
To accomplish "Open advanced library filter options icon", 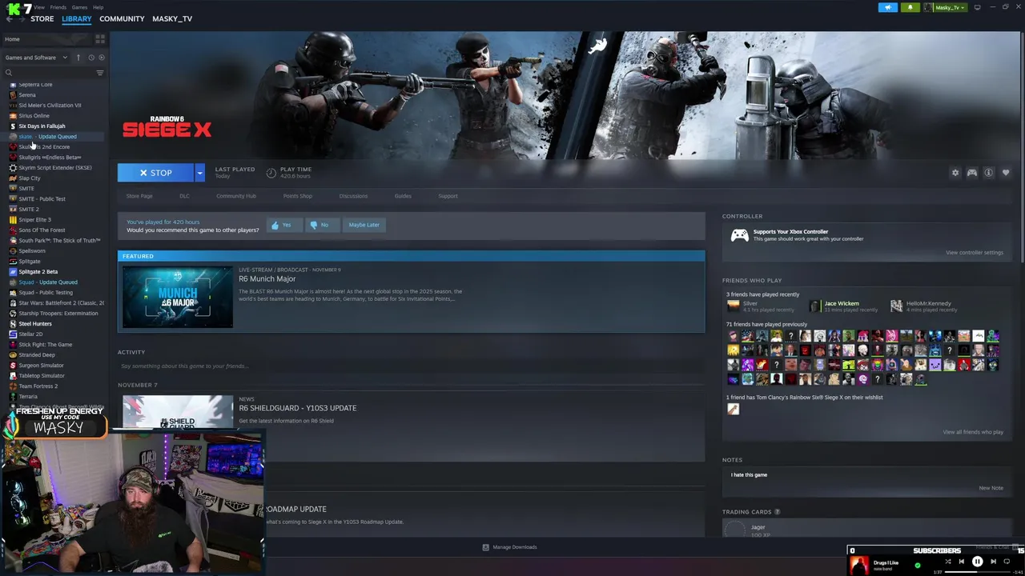I will pos(100,73).
